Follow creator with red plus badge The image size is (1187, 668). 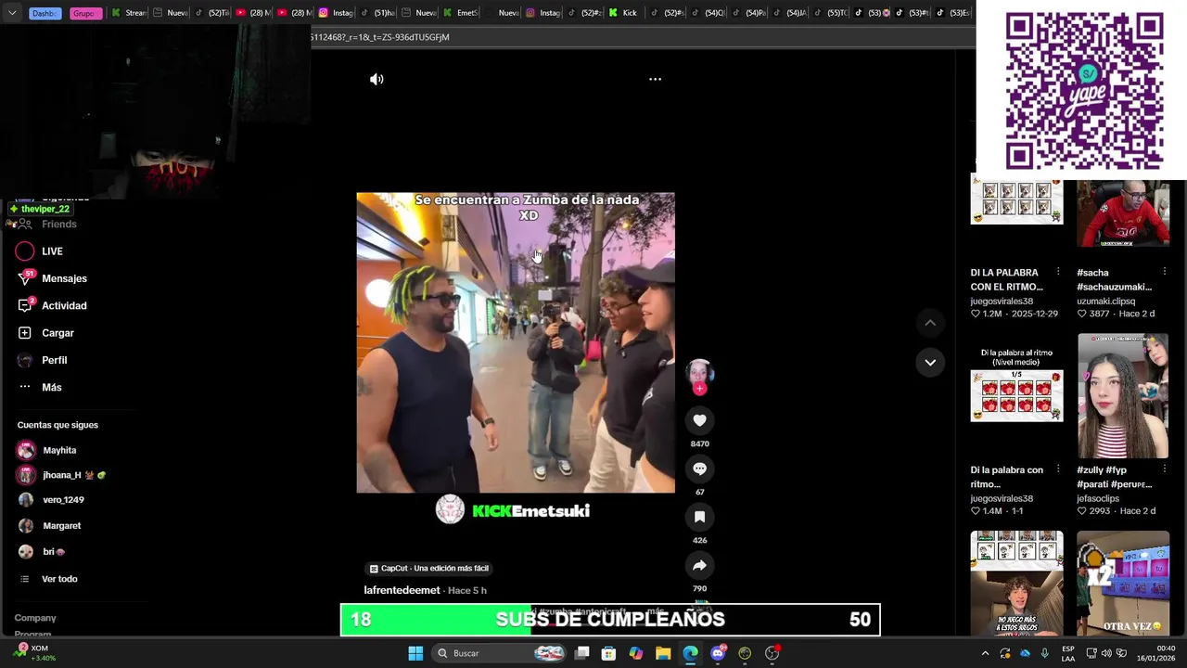[x=699, y=389]
